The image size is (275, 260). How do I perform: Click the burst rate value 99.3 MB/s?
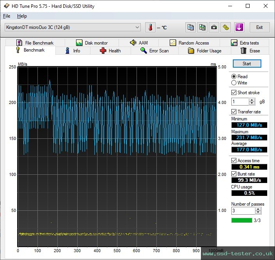click(249, 180)
